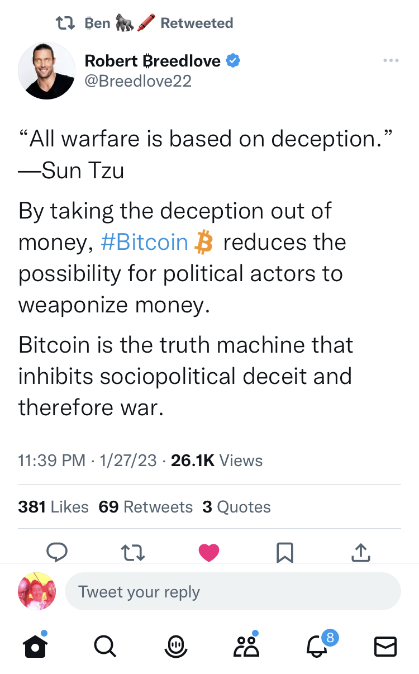Tap the Tweet your reply field

232,591
